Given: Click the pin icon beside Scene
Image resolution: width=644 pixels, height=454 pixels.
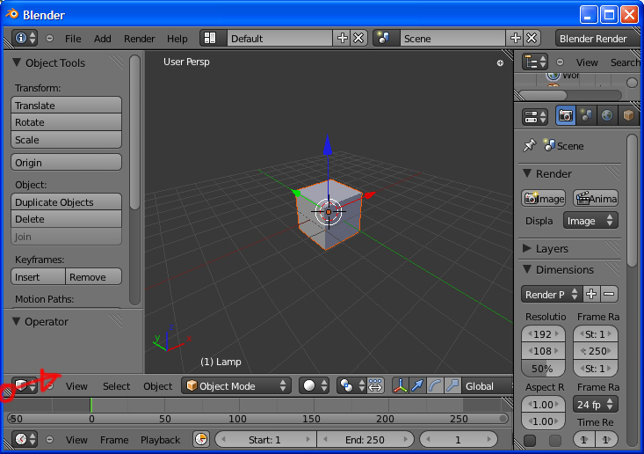Looking at the screenshot, I should point(529,146).
